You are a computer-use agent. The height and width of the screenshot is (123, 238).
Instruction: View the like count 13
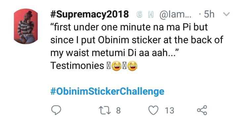coord(170,110)
